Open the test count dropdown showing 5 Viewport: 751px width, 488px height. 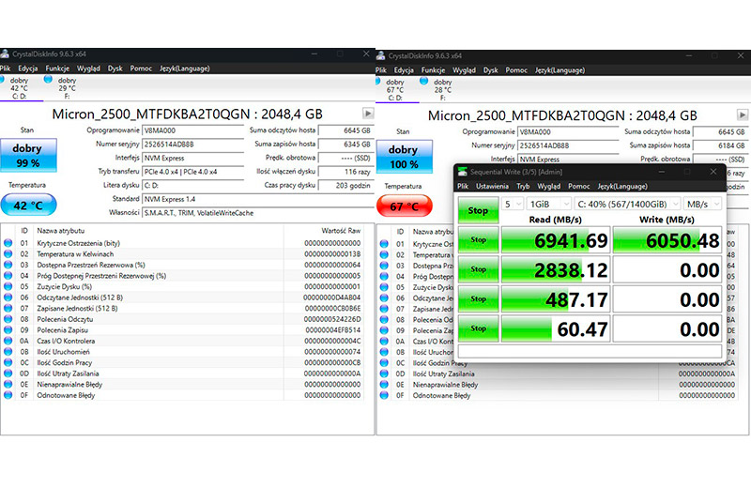(x=513, y=204)
